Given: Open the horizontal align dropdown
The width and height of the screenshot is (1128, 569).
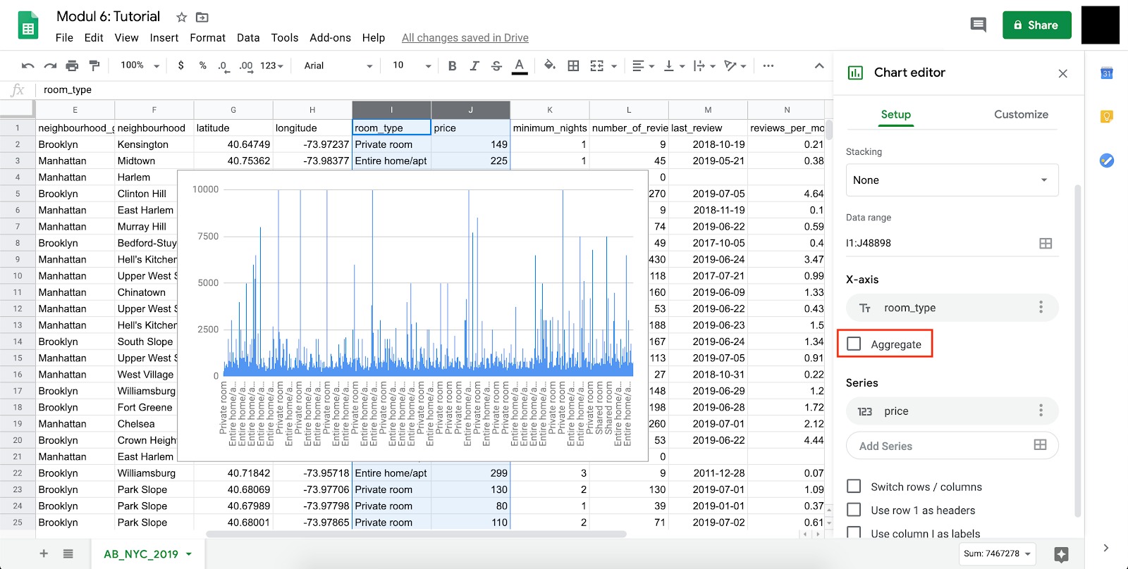Looking at the screenshot, I should coord(643,65).
